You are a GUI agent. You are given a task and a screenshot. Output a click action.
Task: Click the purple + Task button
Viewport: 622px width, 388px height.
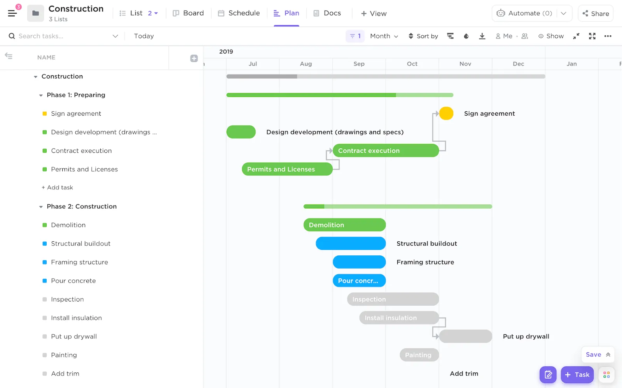[x=577, y=375]
